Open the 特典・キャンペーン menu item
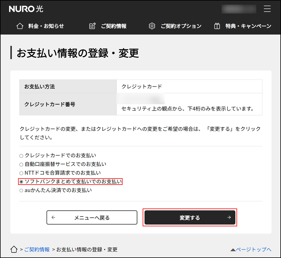281x258 pixels. 248,26
